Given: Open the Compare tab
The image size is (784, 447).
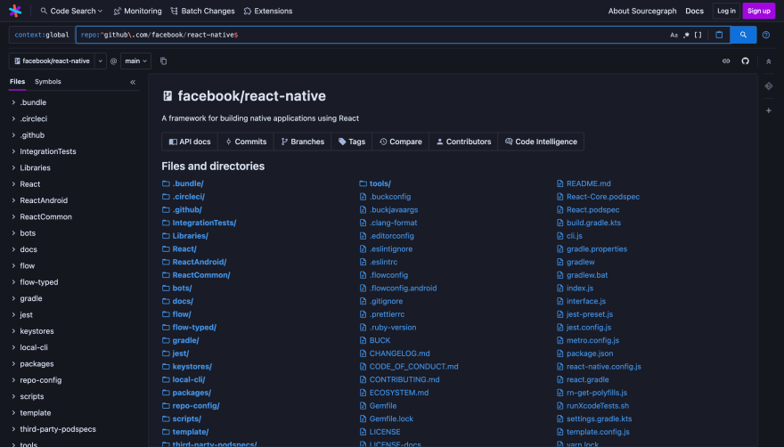Looking at the screenshot, I should (x=401, y=142).
